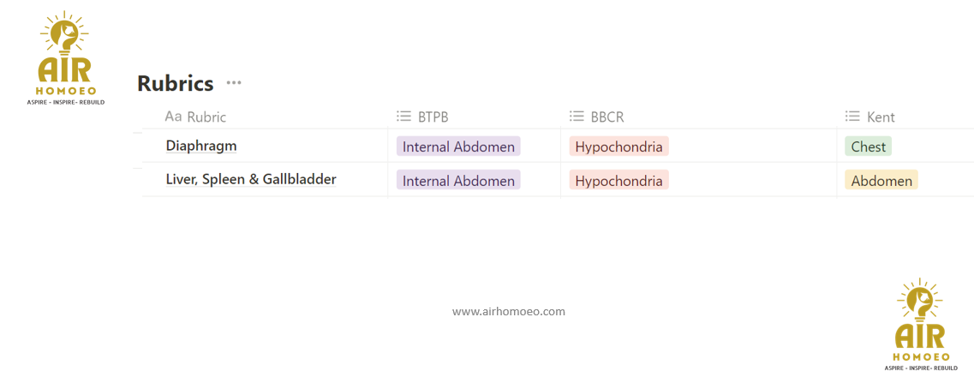
Task: Click the list icon next to BBCR
Action: pyautogui.click(x=577, y=117)
